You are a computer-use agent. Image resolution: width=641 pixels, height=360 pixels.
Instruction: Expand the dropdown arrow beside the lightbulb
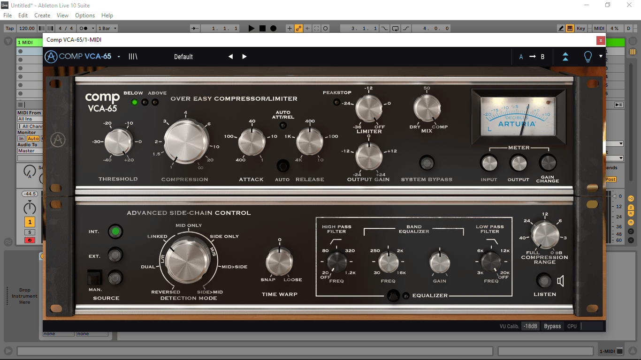[601, 57]
